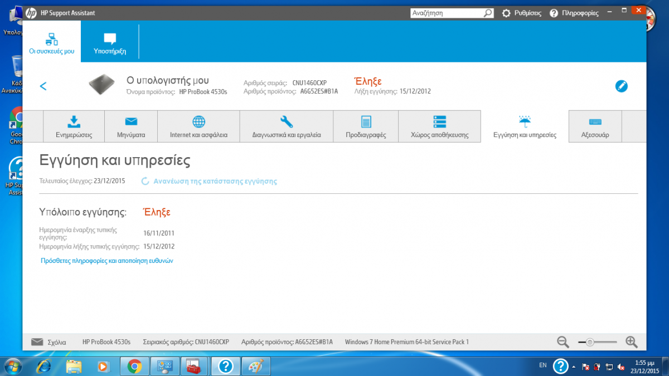Click Windows 7 Home Premium status text
Image resolution: width=669 pixels, height=376 pixels.
click(x=407, y=342)
